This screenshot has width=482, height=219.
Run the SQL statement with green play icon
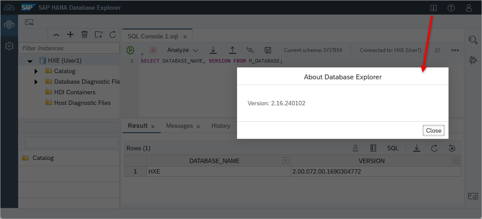click(x=130, y=50)
